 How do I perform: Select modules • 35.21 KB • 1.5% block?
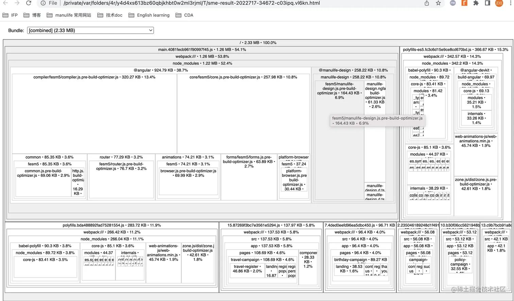tap(476, 102)
